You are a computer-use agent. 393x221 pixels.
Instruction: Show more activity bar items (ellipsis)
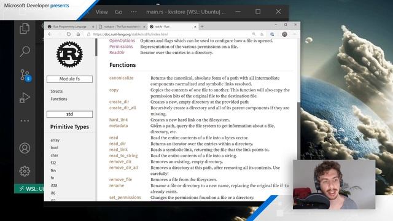click(25, 121)
